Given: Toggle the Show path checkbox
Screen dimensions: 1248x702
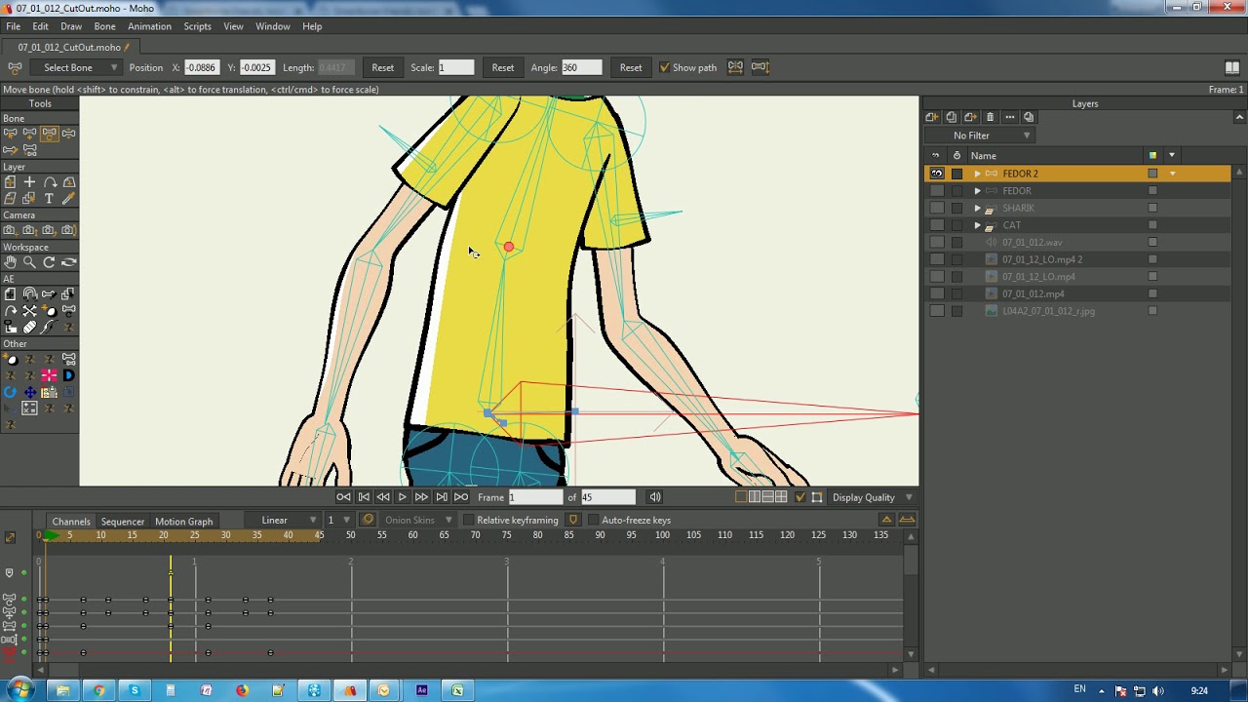Looking at the screenshot, I should coord(665,68).
